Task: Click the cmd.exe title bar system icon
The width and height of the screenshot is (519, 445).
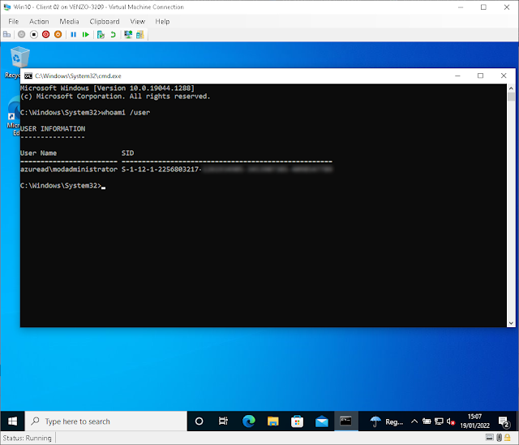Action: (x=28, y=76)
